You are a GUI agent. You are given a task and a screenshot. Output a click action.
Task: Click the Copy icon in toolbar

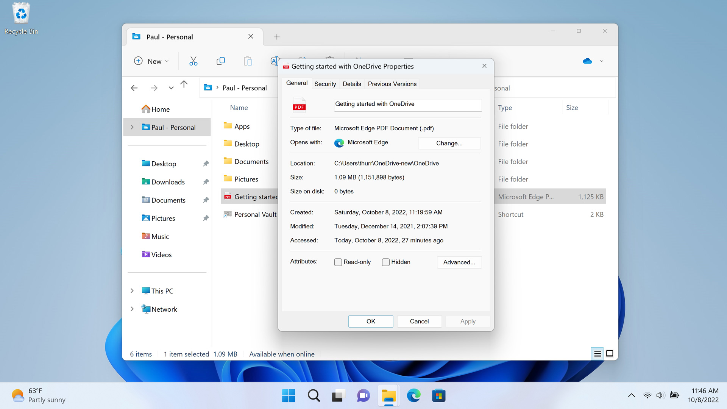tap(220, 61)
